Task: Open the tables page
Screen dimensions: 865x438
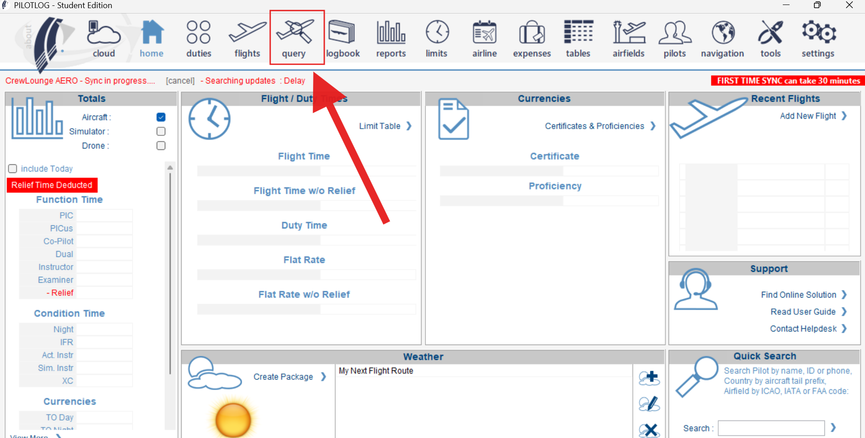Action: pos(578,39)
